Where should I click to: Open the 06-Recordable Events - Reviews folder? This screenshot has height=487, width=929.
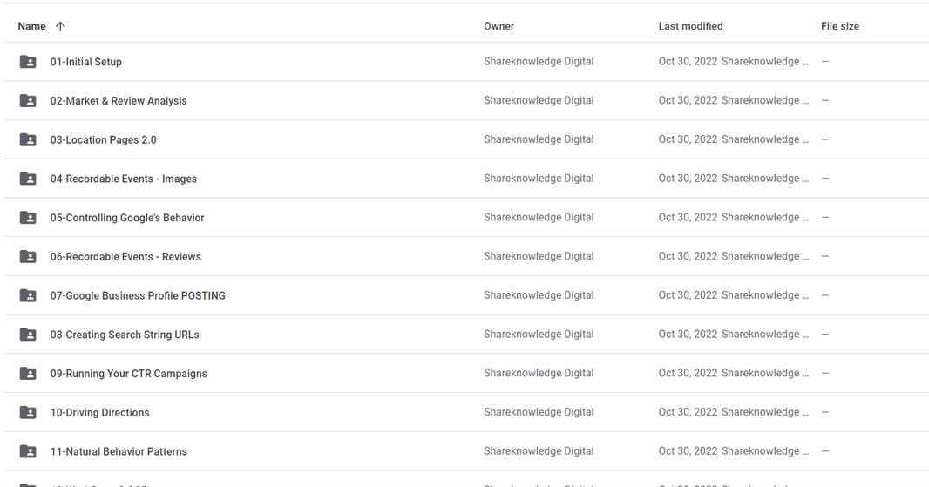[x=125, y=256]
